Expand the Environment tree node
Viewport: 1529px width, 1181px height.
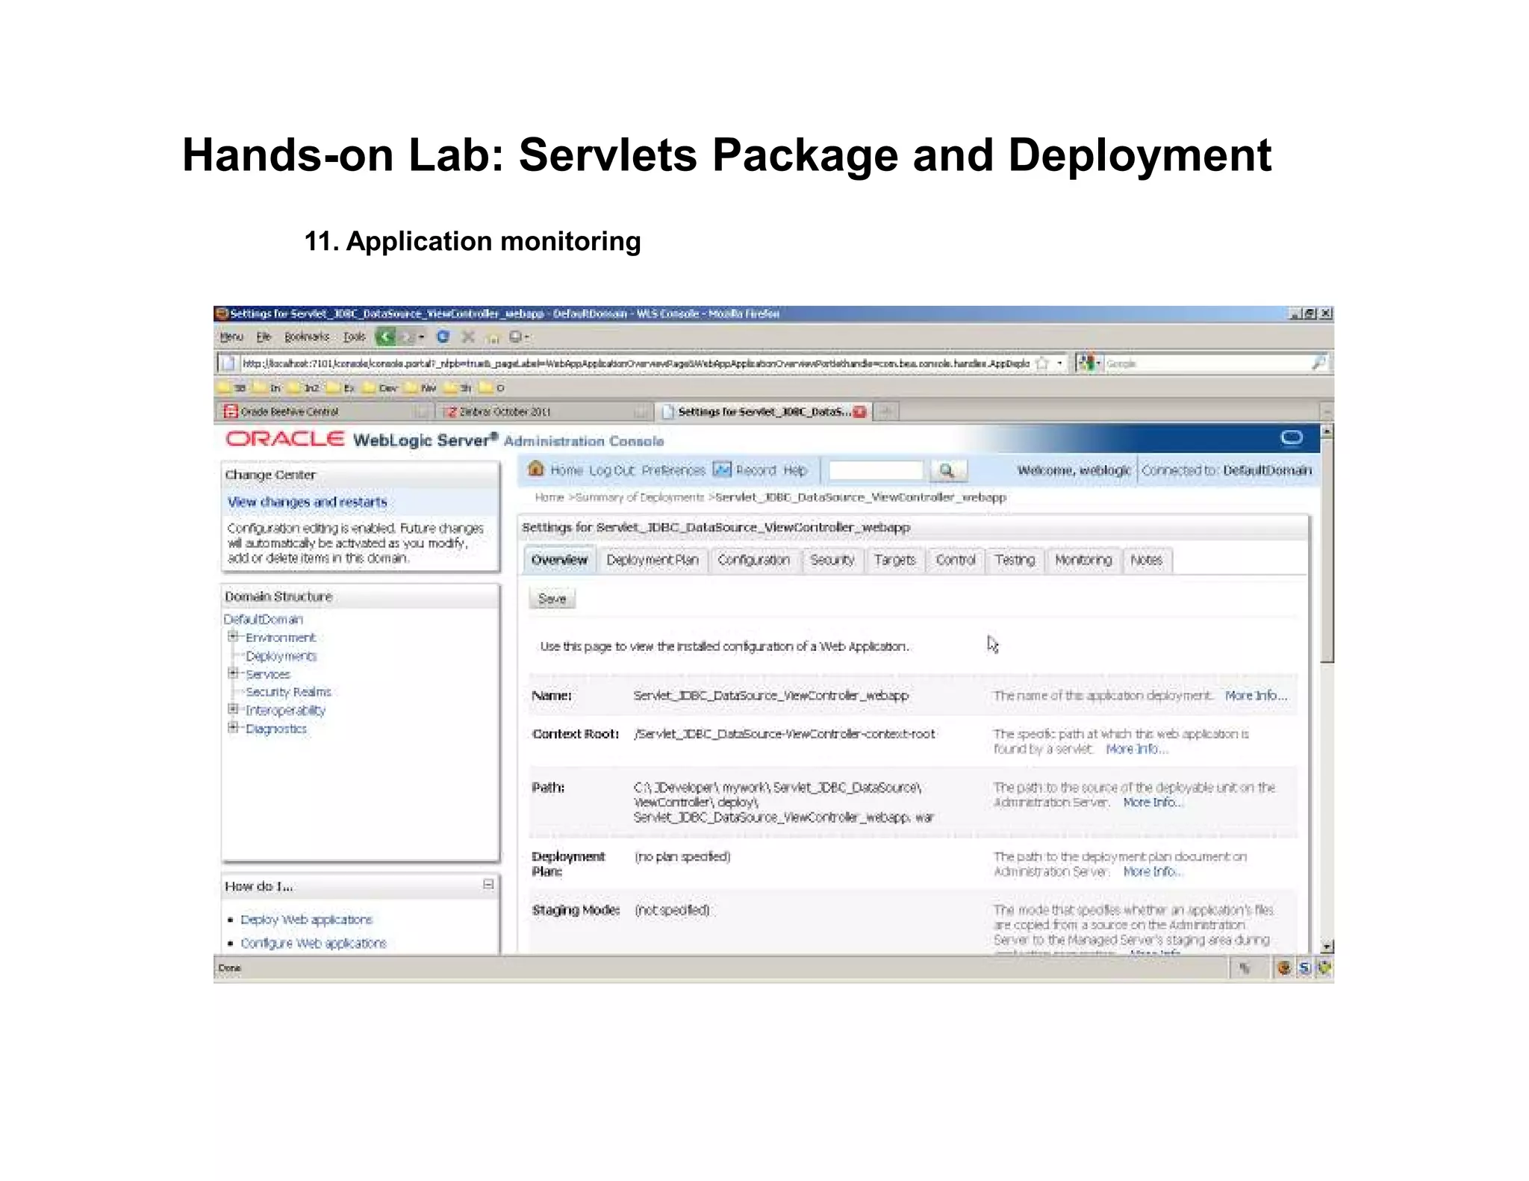(x=233, y=637)
